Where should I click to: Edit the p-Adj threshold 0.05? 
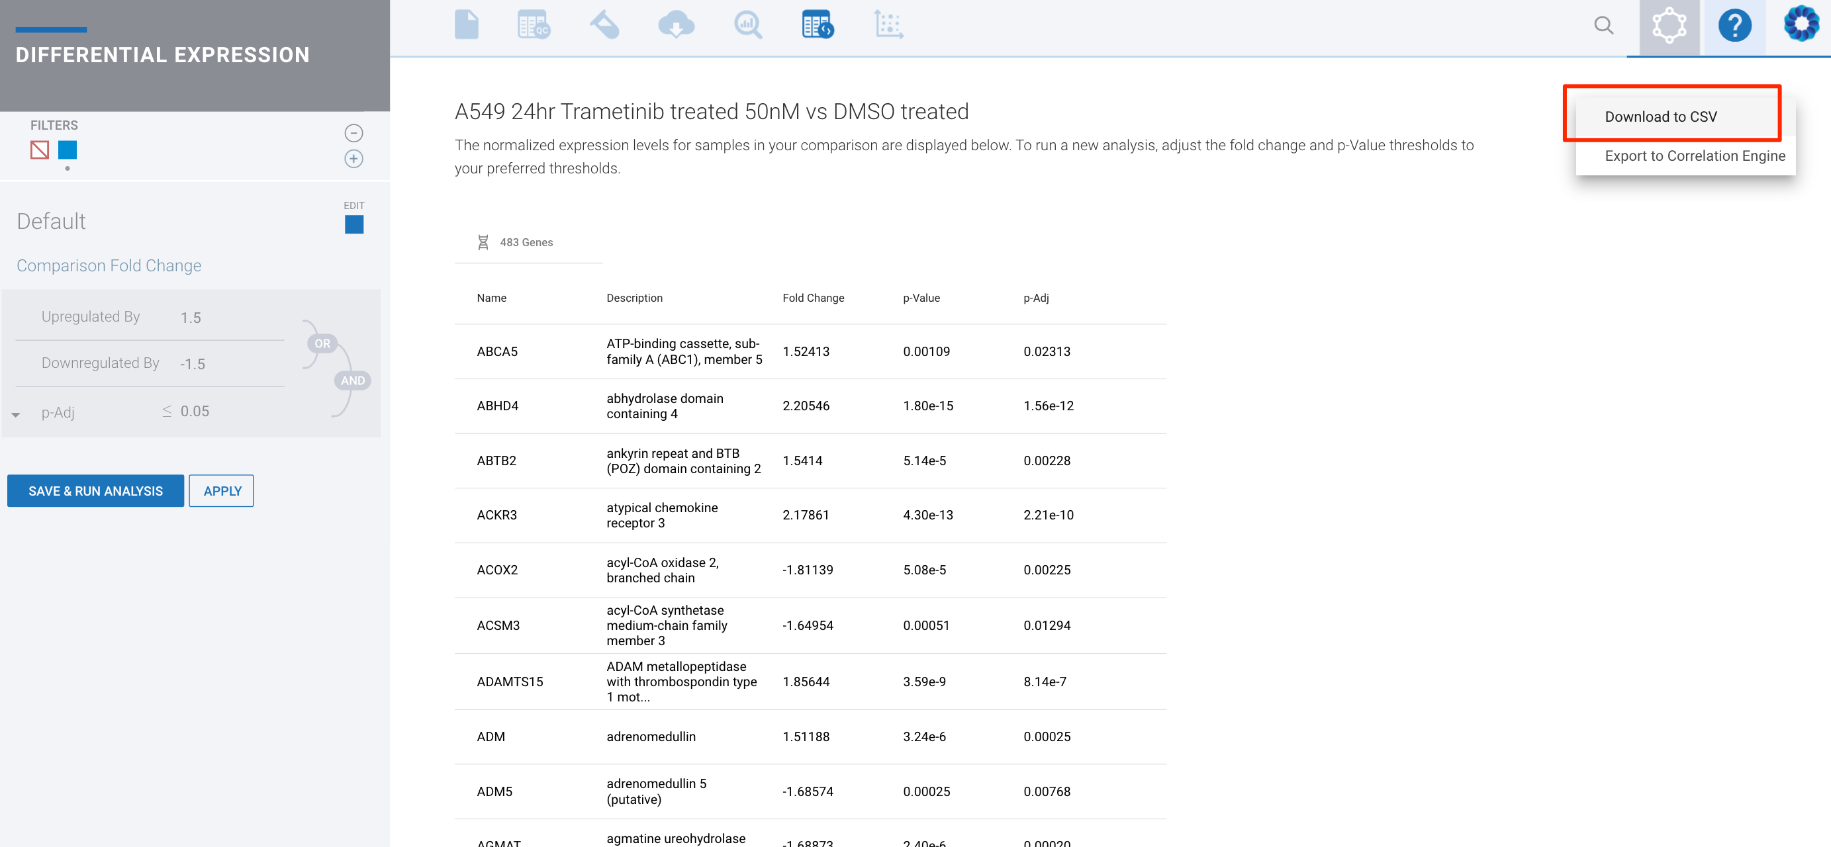click(x=195, y=411)
